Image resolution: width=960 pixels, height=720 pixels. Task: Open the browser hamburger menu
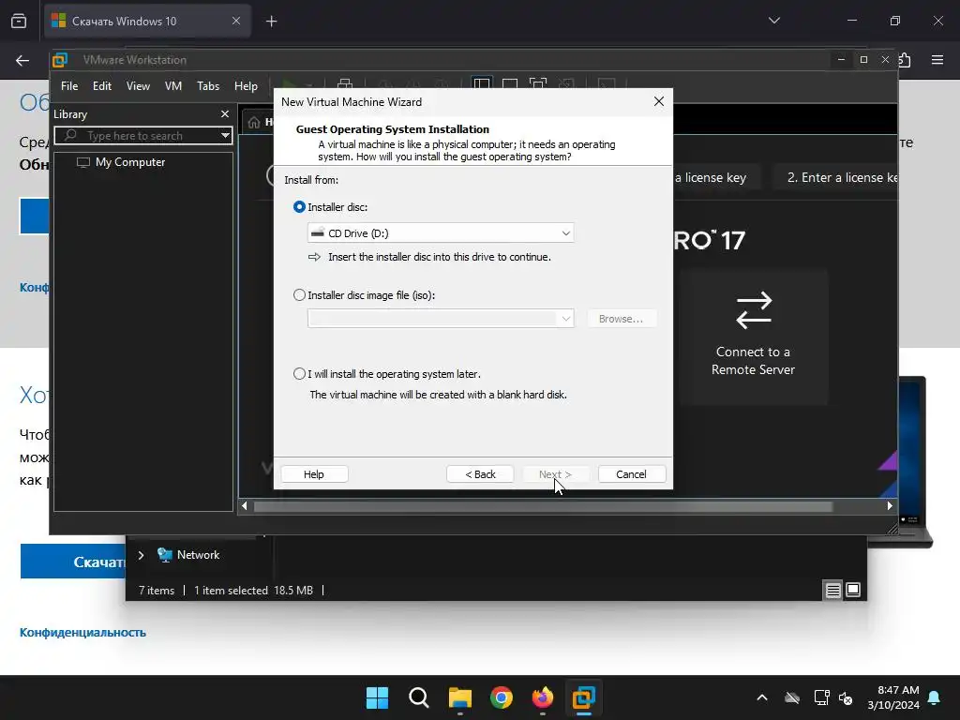pos(937,60)
